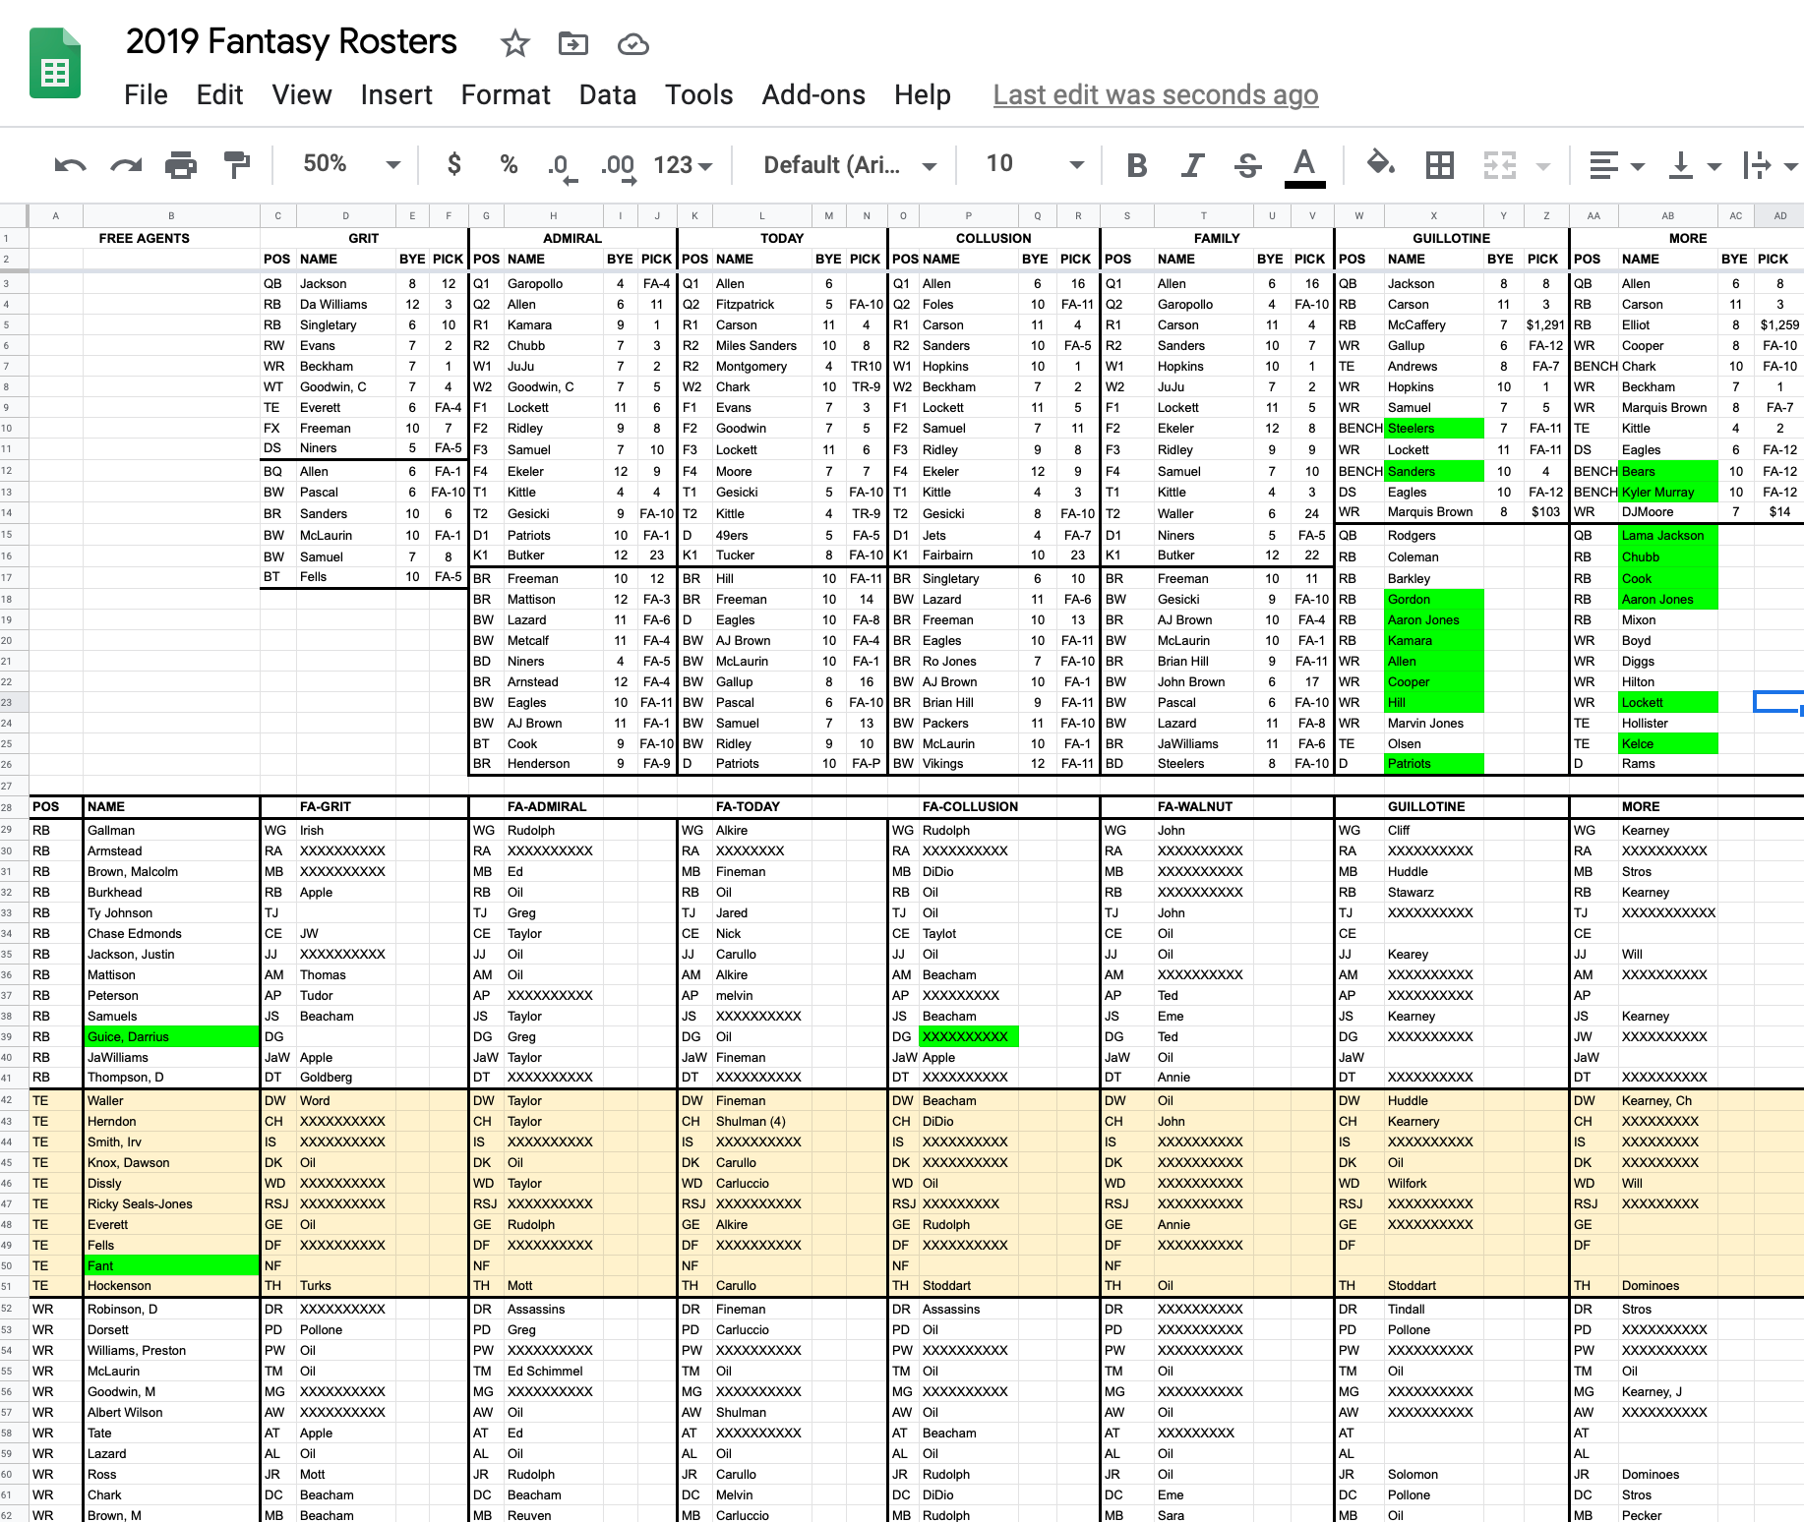
Task: Open the View menu
Action: click(301, 94)
